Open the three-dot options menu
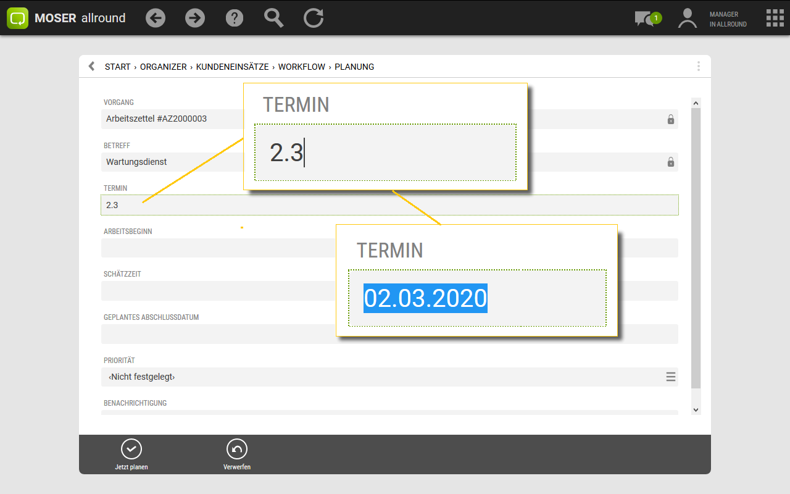 point(698,66)
